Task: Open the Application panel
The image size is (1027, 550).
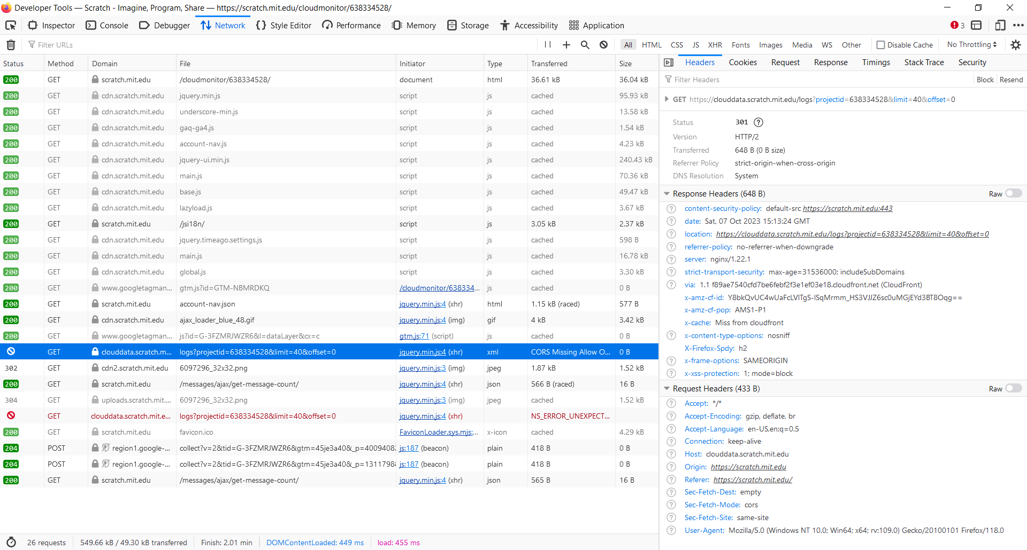Action: [x=596, y=25]
